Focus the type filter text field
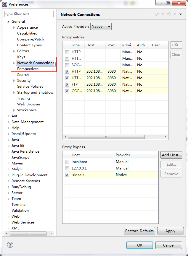 pyautogui.click(x=29, y=14)
